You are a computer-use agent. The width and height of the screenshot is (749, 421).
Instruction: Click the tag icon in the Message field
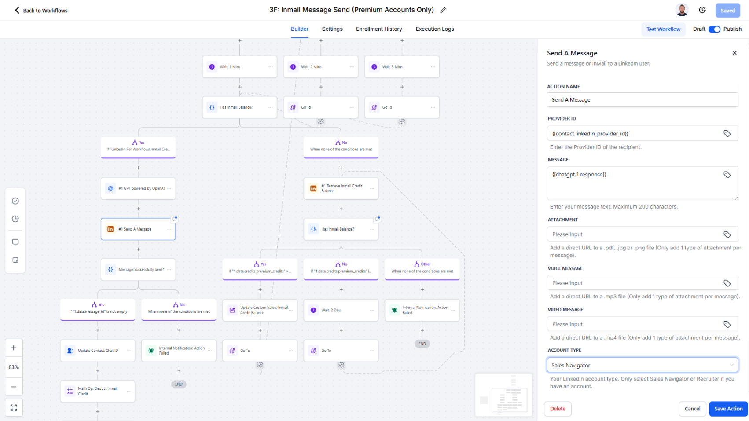point(727,174)
